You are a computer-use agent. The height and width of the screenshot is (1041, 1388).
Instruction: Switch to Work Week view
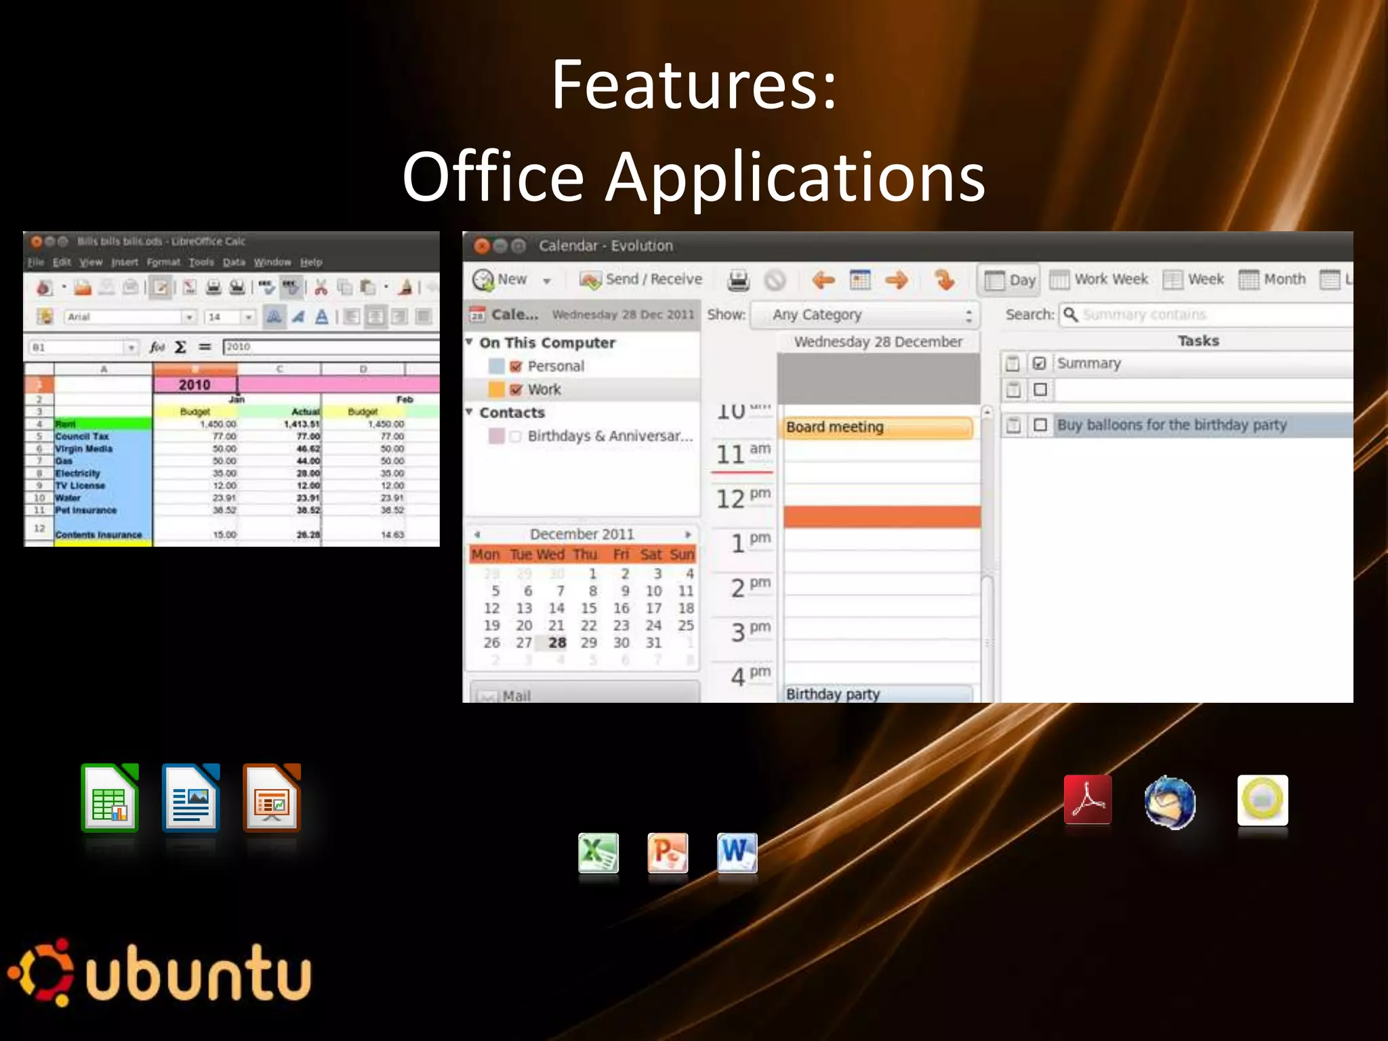[1099, 279]
